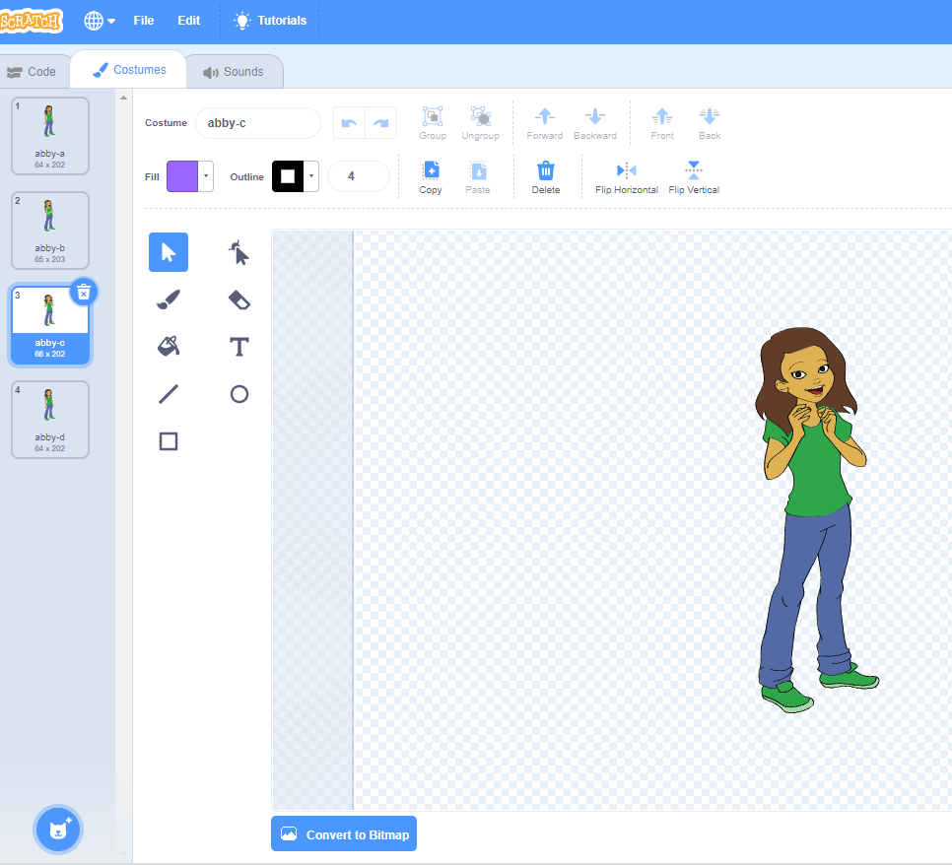This screenshot has width=952, height=865.
Task: Ungroup the selected shapes
Action: click(480, 123)
